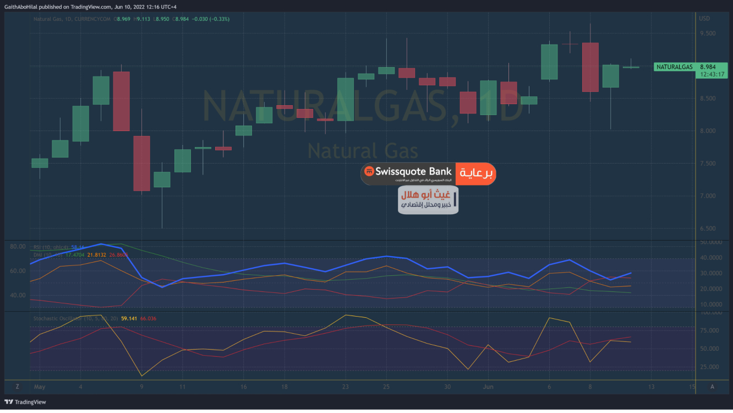Click DMI value 21.8132 in legend
The image size is (733, 413).
(96, 255)
